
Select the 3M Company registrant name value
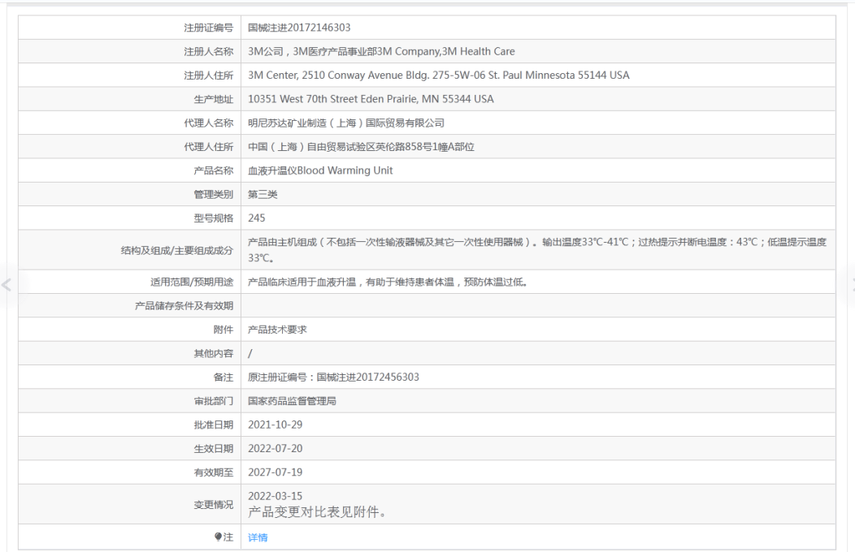pyautogui.click(x=381, y=52)
